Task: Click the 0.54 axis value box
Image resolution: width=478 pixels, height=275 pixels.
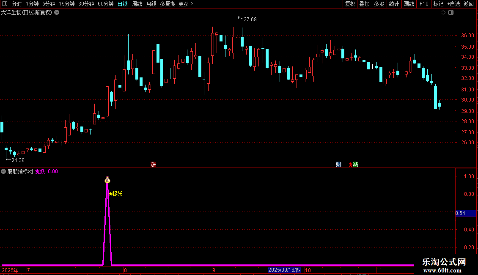Action: point(465,213)
